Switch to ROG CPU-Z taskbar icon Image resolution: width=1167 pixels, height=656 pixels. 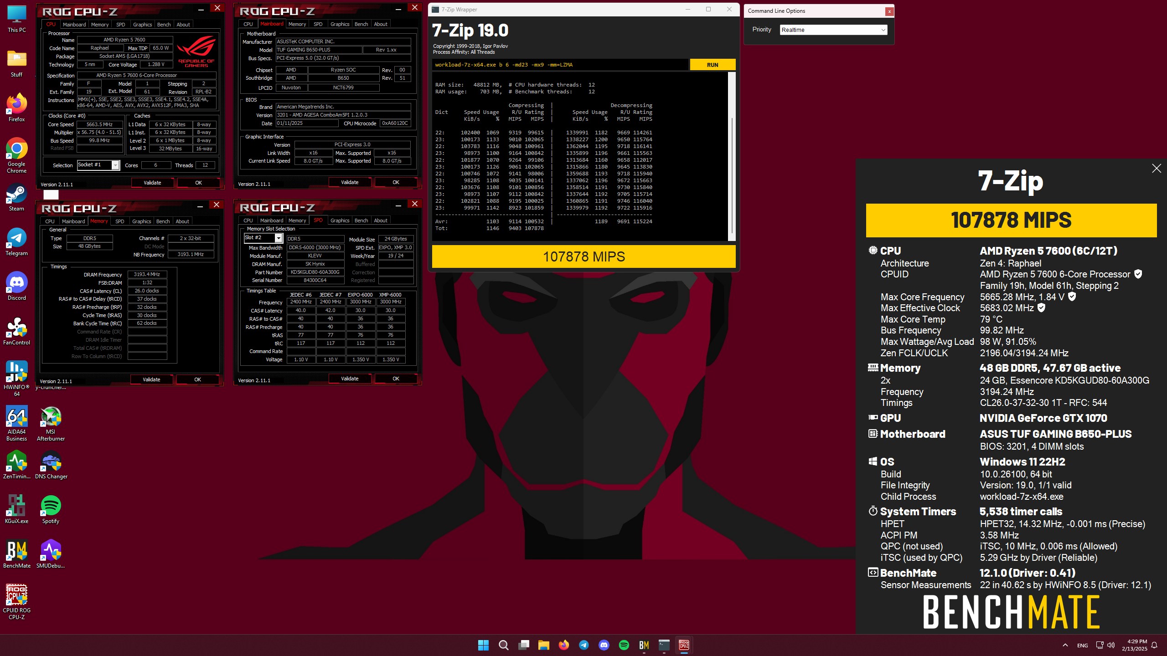click(x=684, y=645)
